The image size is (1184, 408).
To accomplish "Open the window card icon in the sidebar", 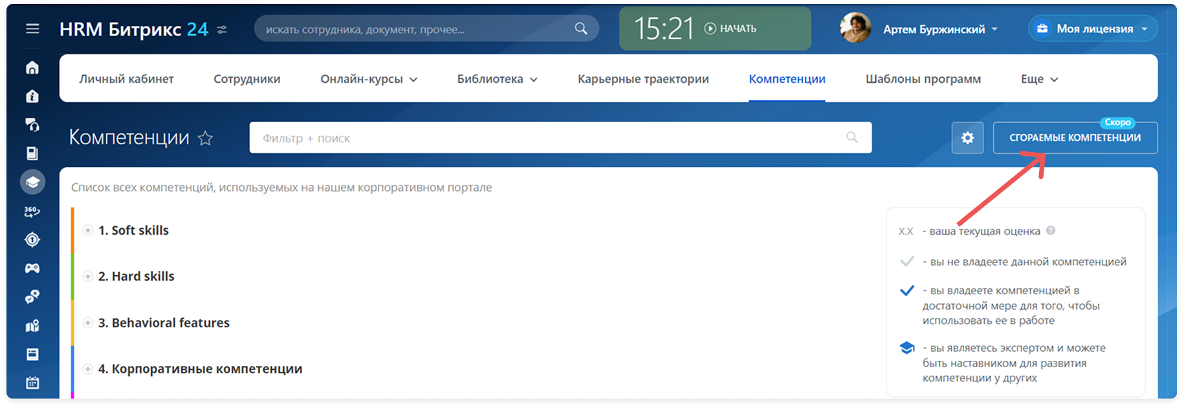I will click(x=32, y=354).
